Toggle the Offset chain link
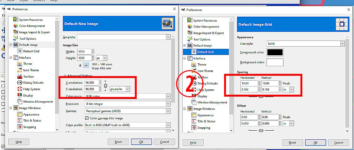This screenshot has height=150, width=354. click(x=261, y=131)
